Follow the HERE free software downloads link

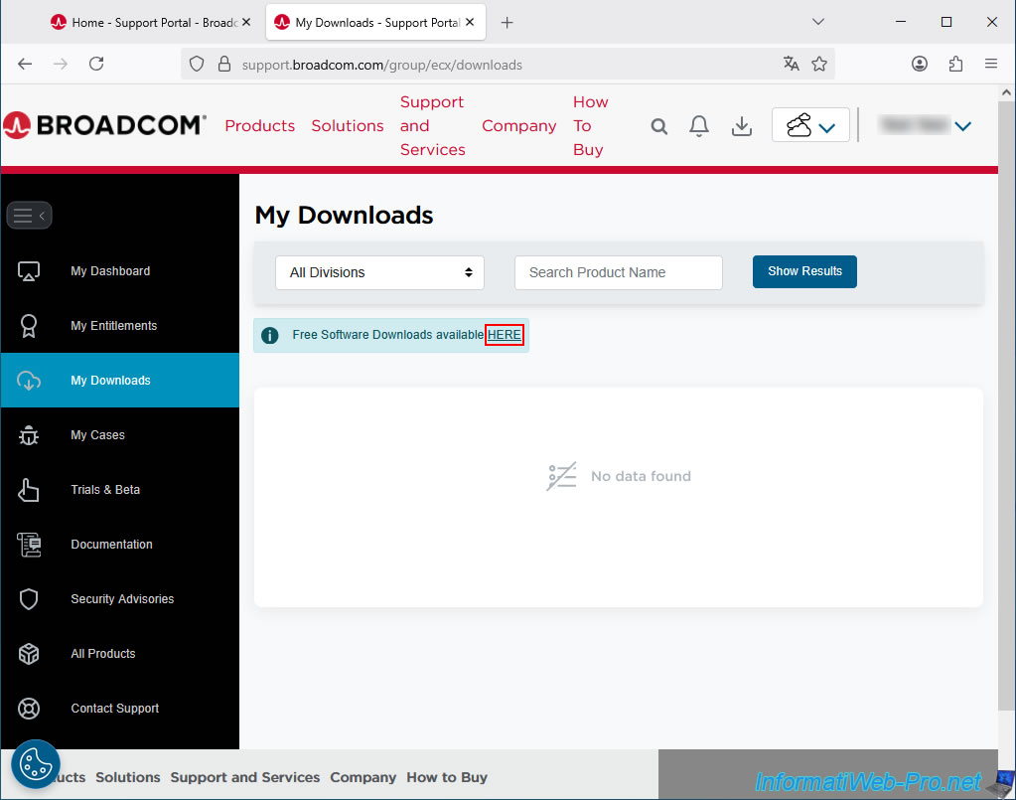(x=504, y=335)
